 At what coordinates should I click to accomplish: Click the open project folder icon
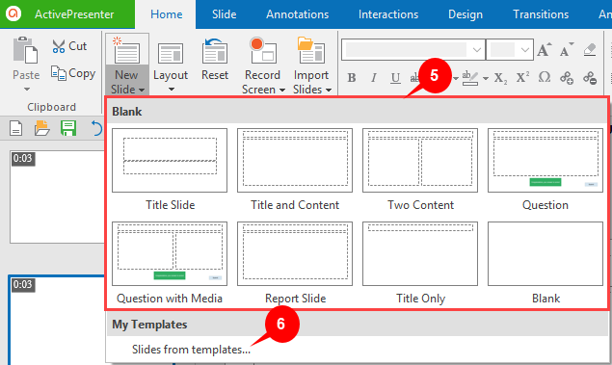coord(41,128)
